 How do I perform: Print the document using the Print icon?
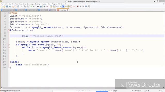18,6
